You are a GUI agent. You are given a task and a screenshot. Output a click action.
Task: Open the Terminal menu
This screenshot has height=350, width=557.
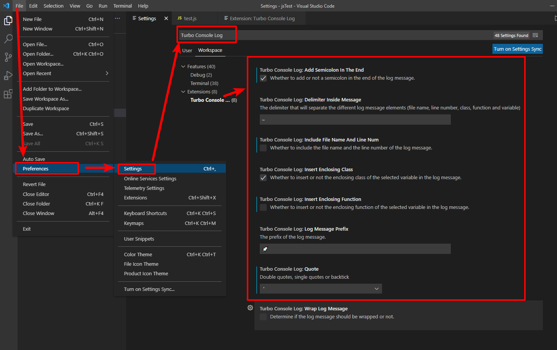pos(123,6)
